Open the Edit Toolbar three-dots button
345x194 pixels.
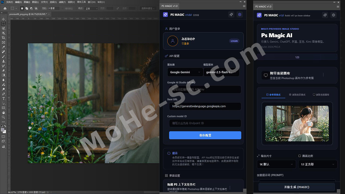coord(4,122)
